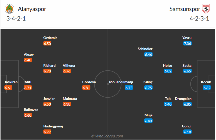Select goalkeeper Taskiran's name

[11, 82]
